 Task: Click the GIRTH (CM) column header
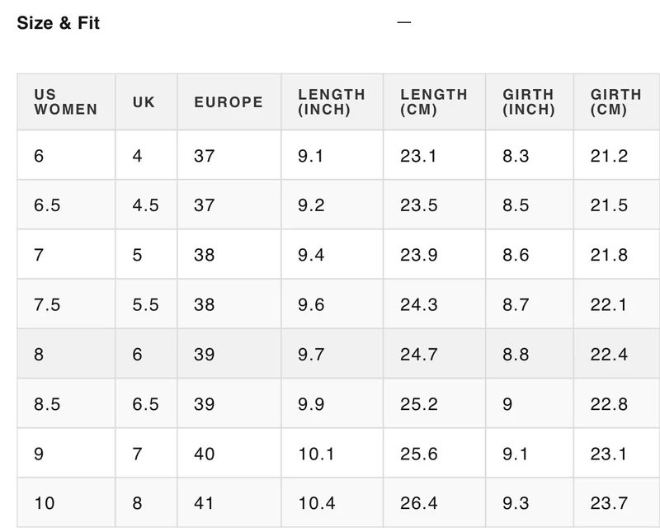click(x=616, y=101)
